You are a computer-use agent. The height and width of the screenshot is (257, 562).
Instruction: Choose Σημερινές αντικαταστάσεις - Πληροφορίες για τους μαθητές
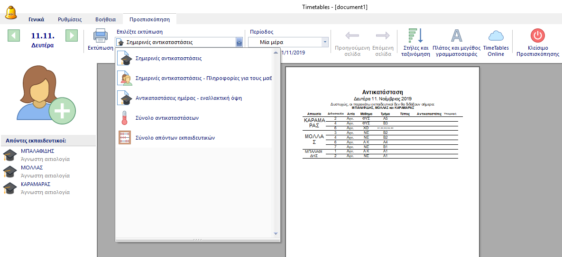(193, 78)
